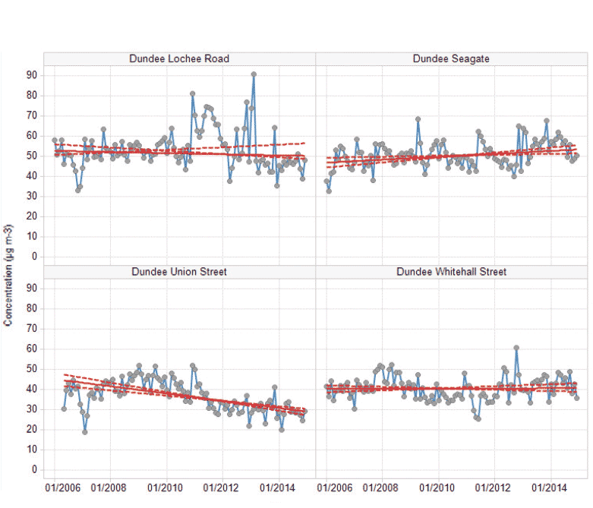Click the 90 peak point in Lochee Road chart
This screenshot has width=593, height=508.
pos(254,74)
